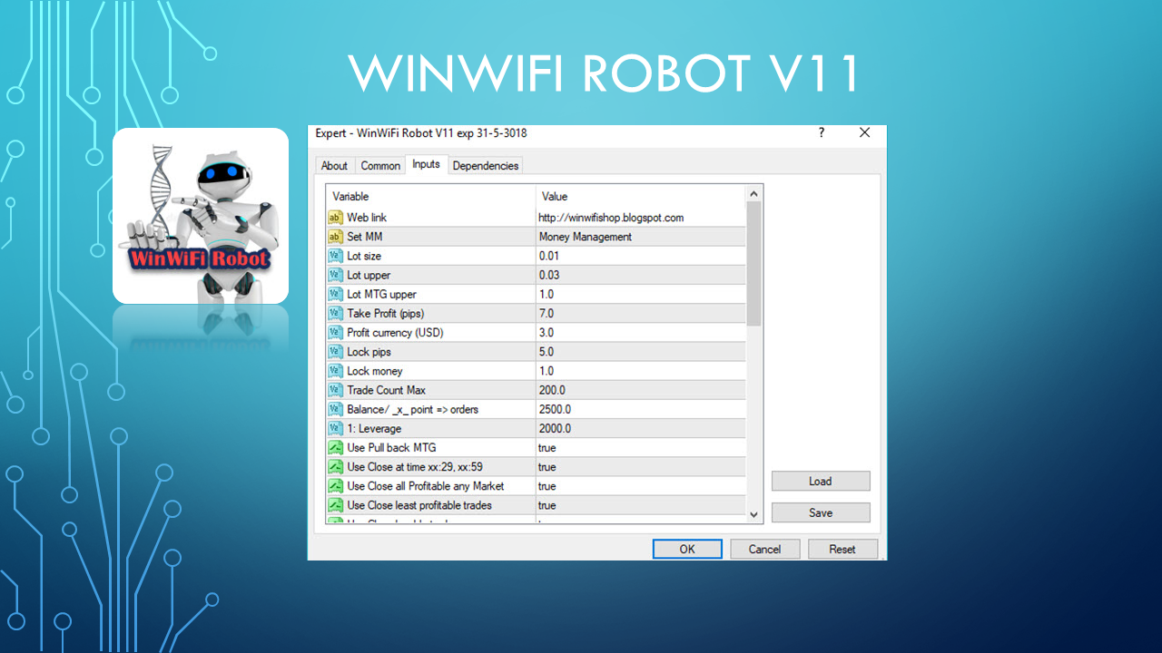Toggle Use Close least profitable true value
Image resolution: width=1162 pixels, height=653 pixels.
coord(640,505)
